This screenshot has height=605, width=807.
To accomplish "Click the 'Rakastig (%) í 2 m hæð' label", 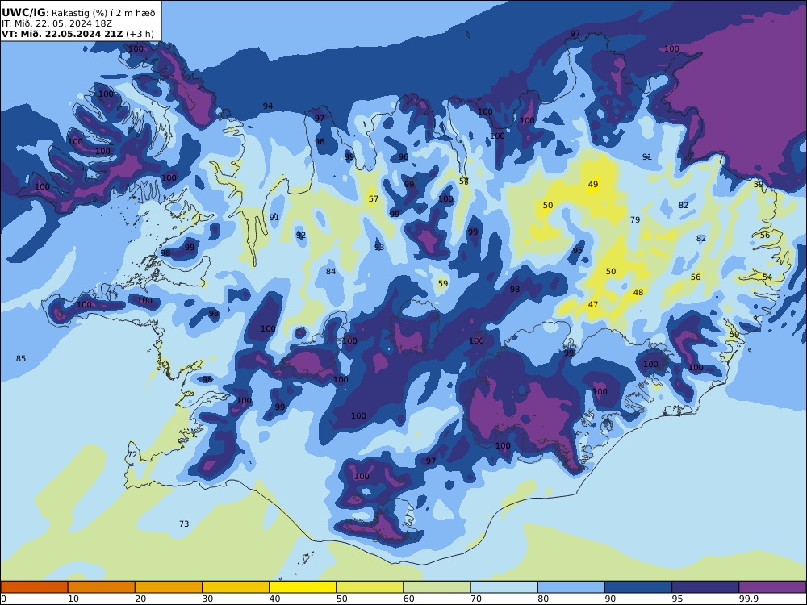I will [x=103, y=13].
